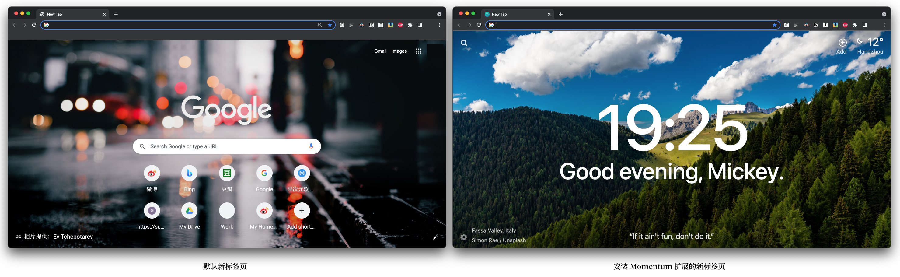Open the Gmail link

point(380,51)
